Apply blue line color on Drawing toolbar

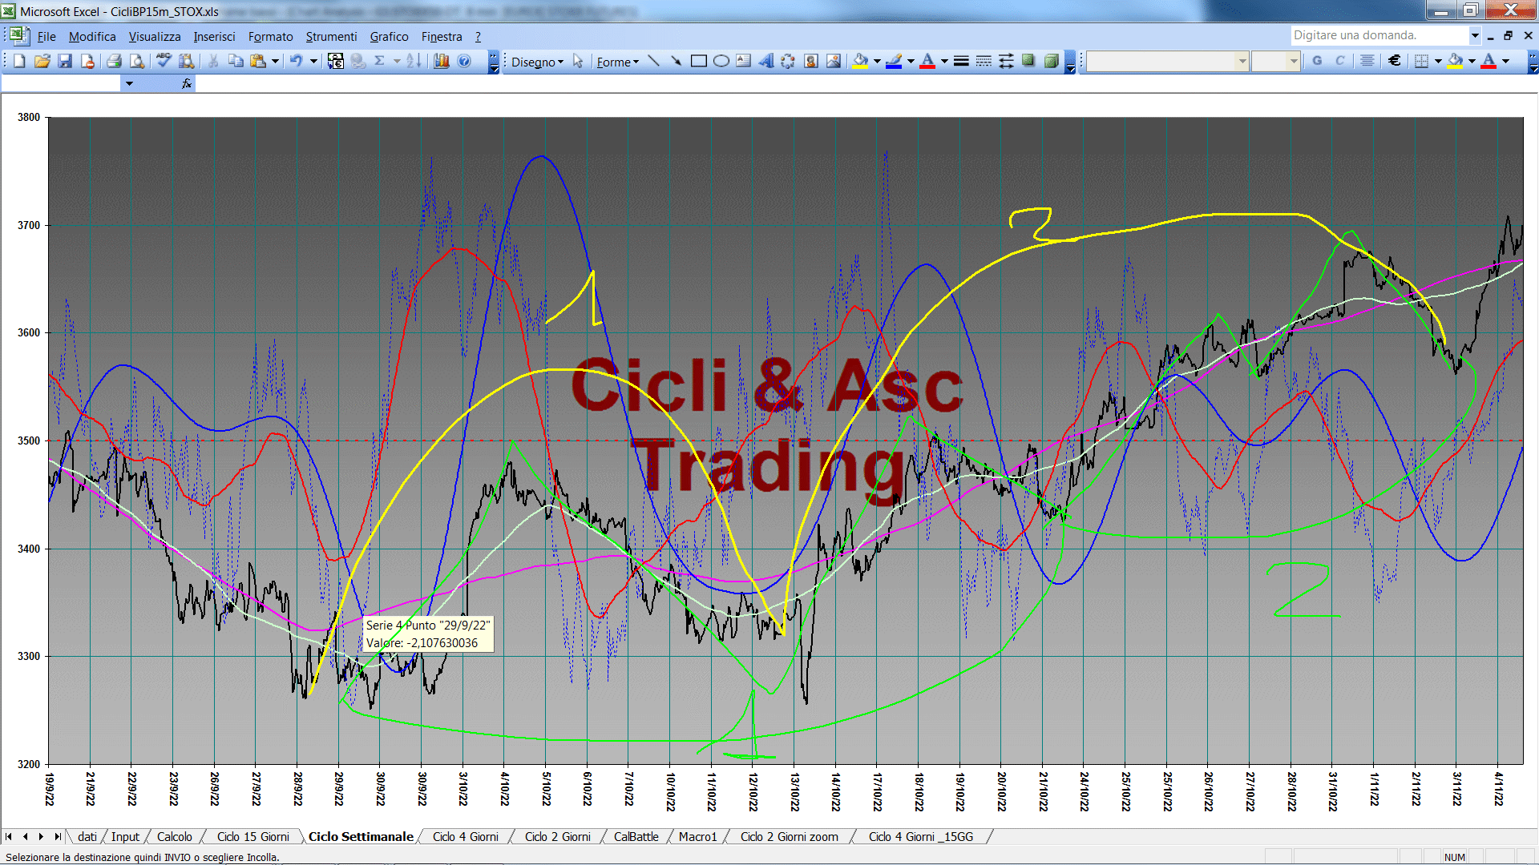click(x=894, y=61)
